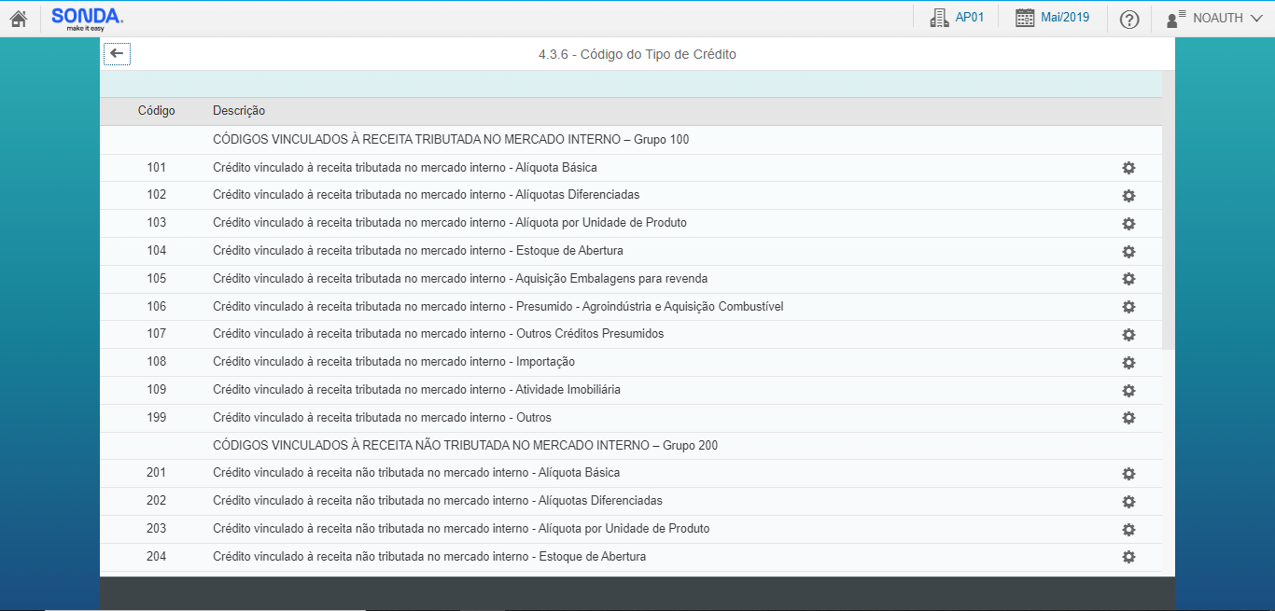Open gear settings for code 105

(x=1128, y=279)
